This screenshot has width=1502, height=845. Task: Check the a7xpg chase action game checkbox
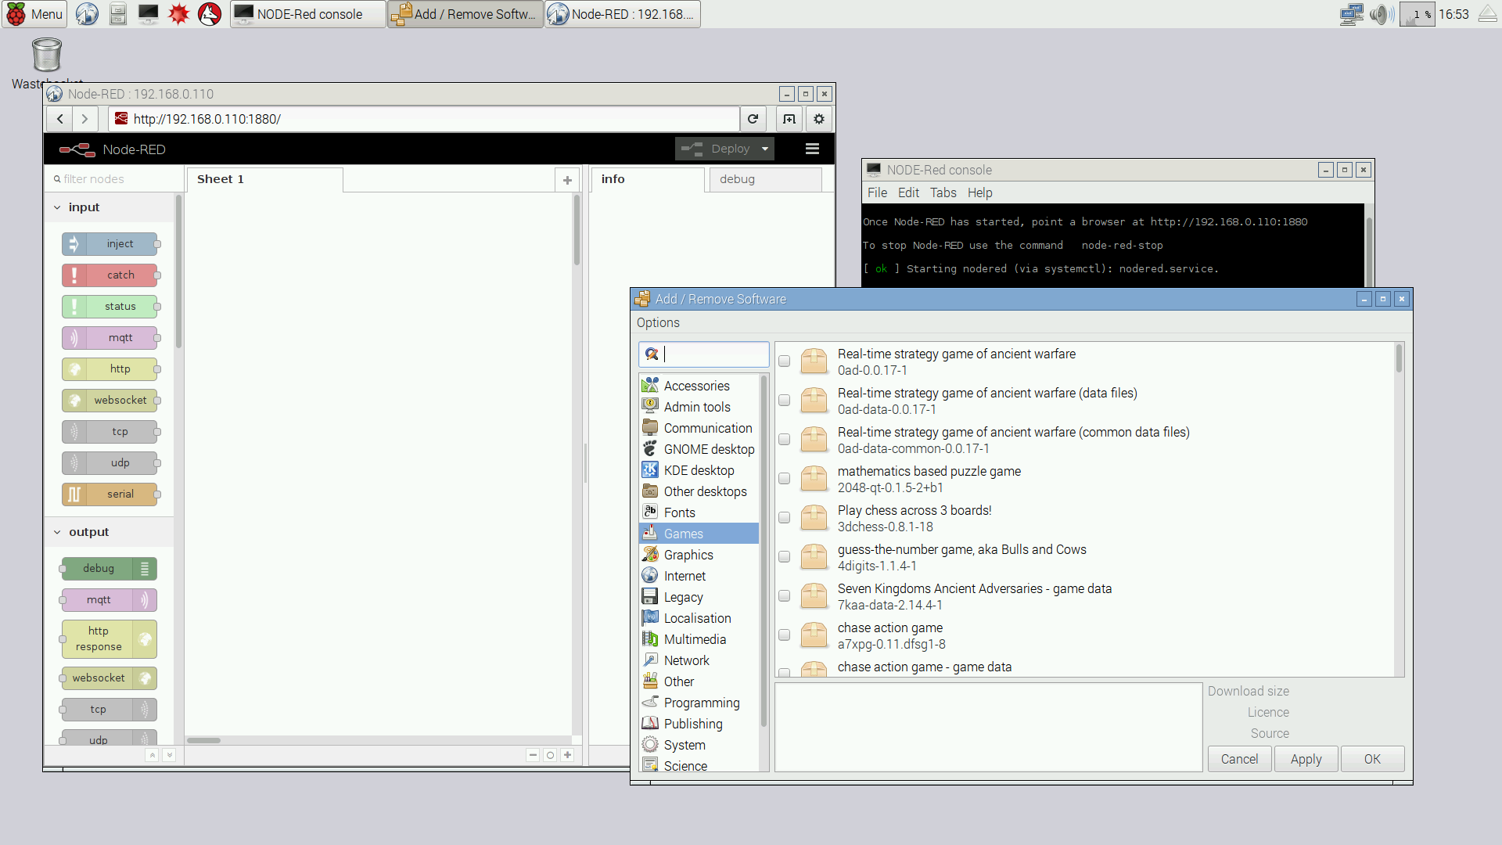784,635
